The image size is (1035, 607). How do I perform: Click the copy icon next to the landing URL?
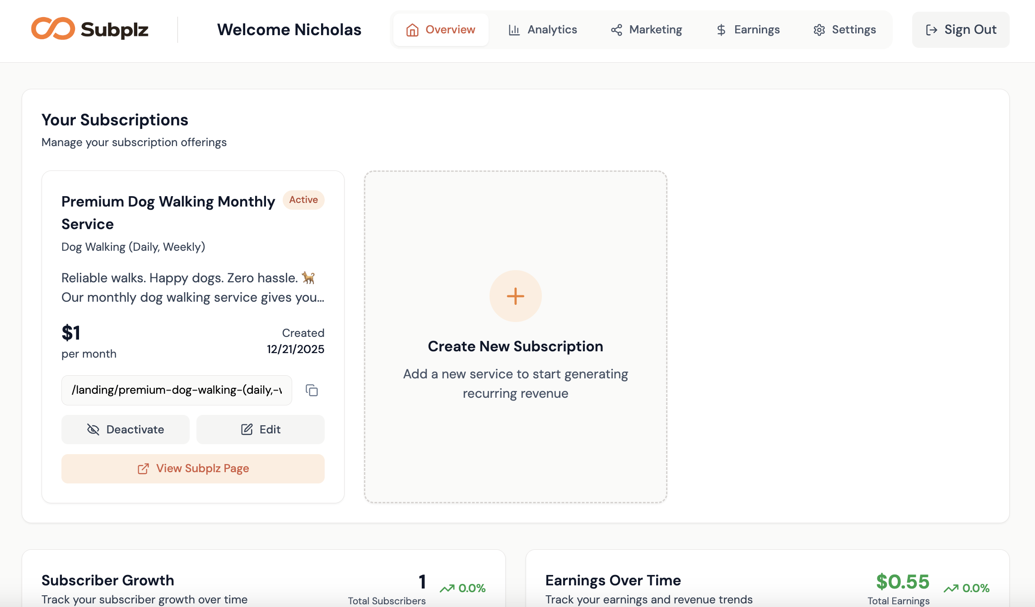(312, 390)
